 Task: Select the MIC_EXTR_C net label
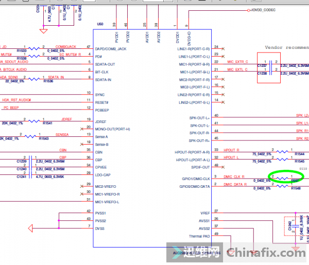tap(237, 62)
